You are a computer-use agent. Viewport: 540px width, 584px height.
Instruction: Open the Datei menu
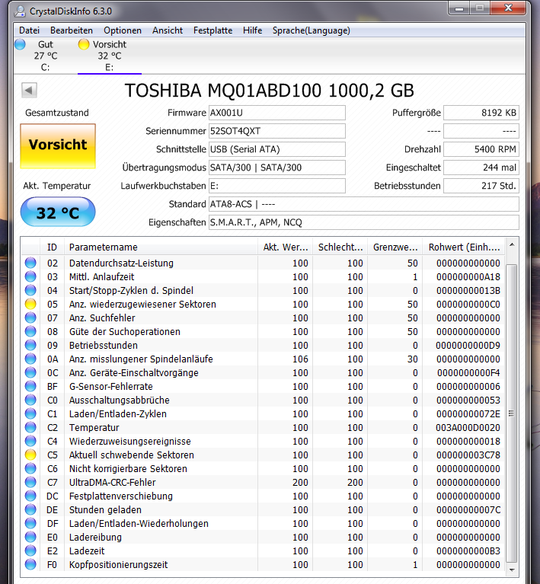tap(29, 30)
